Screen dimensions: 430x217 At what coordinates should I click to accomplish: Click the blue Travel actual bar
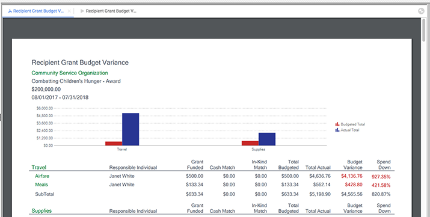click(x=131, y=129)
